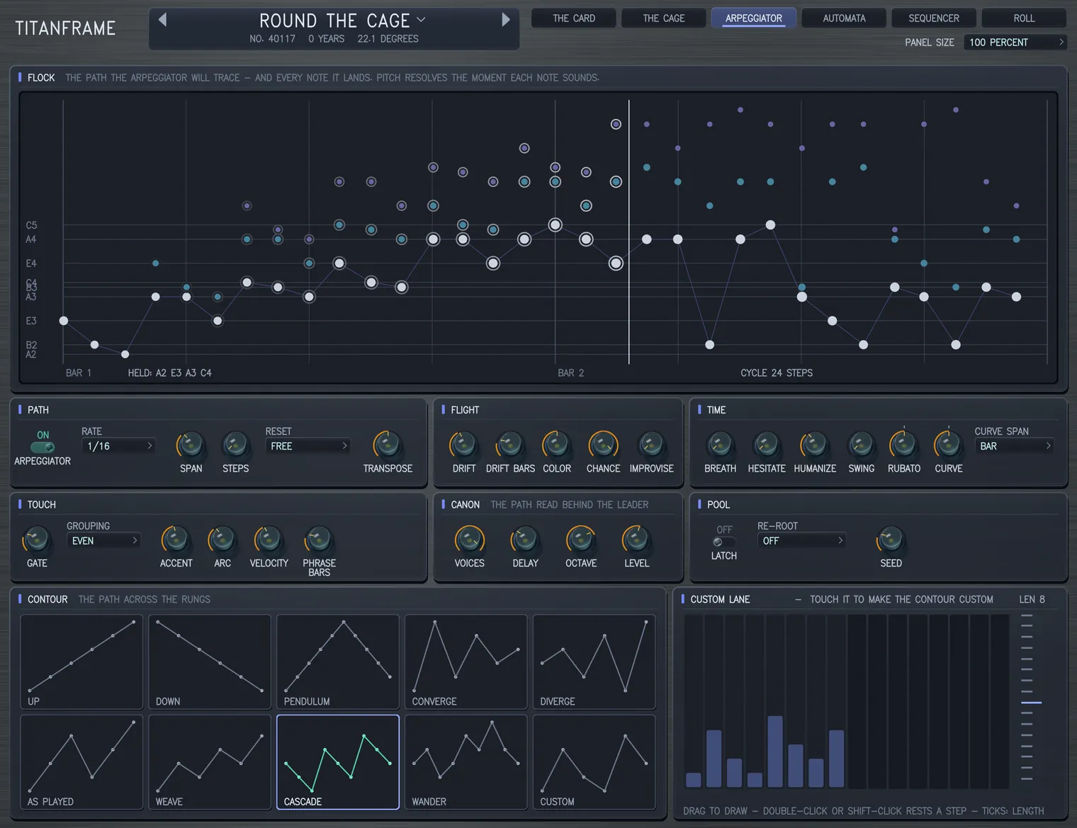The height and width of the screenshot is (828, 1077).
Task: Turn the VOICES knob in Canon
Action: (x=469, y=540)
